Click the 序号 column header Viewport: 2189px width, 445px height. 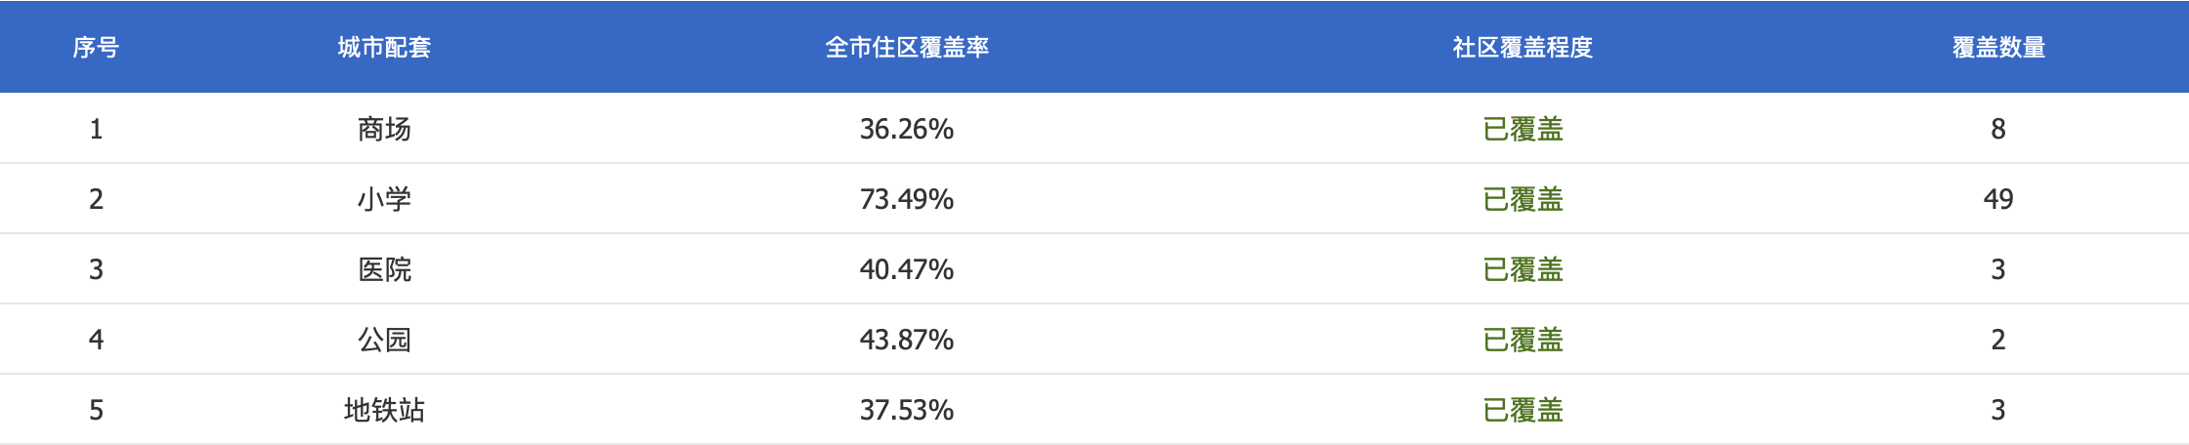tap(96, 47)
